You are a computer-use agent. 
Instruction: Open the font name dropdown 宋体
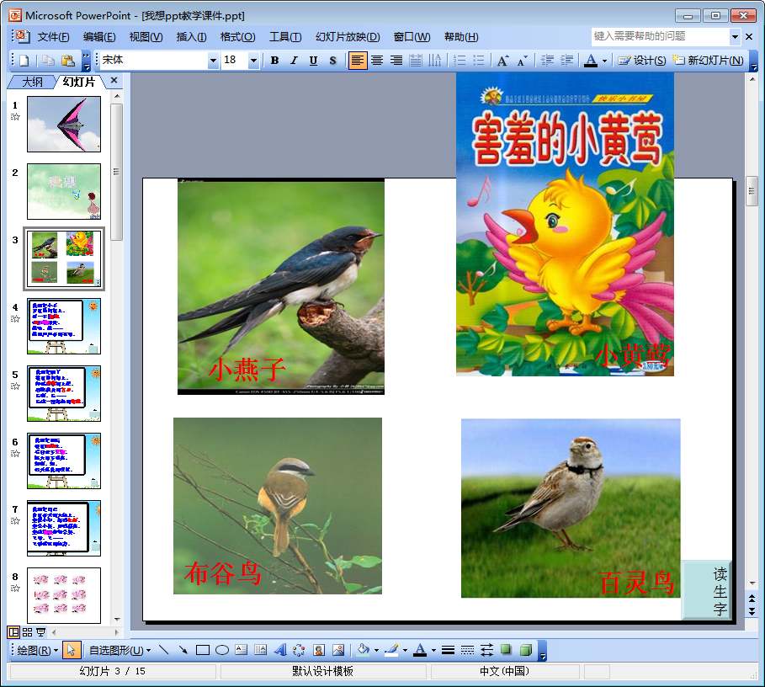pyautogui.click(x=213, y=61)
